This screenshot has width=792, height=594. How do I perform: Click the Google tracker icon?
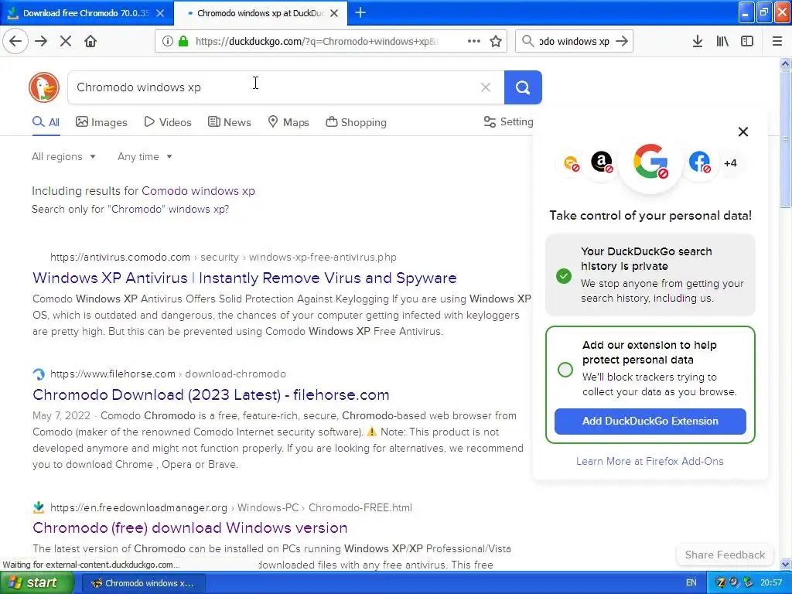(x=650, y=162)
